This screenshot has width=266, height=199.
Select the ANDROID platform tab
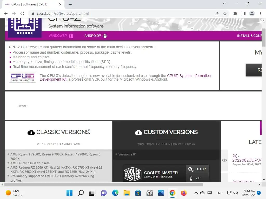[96, 36]
